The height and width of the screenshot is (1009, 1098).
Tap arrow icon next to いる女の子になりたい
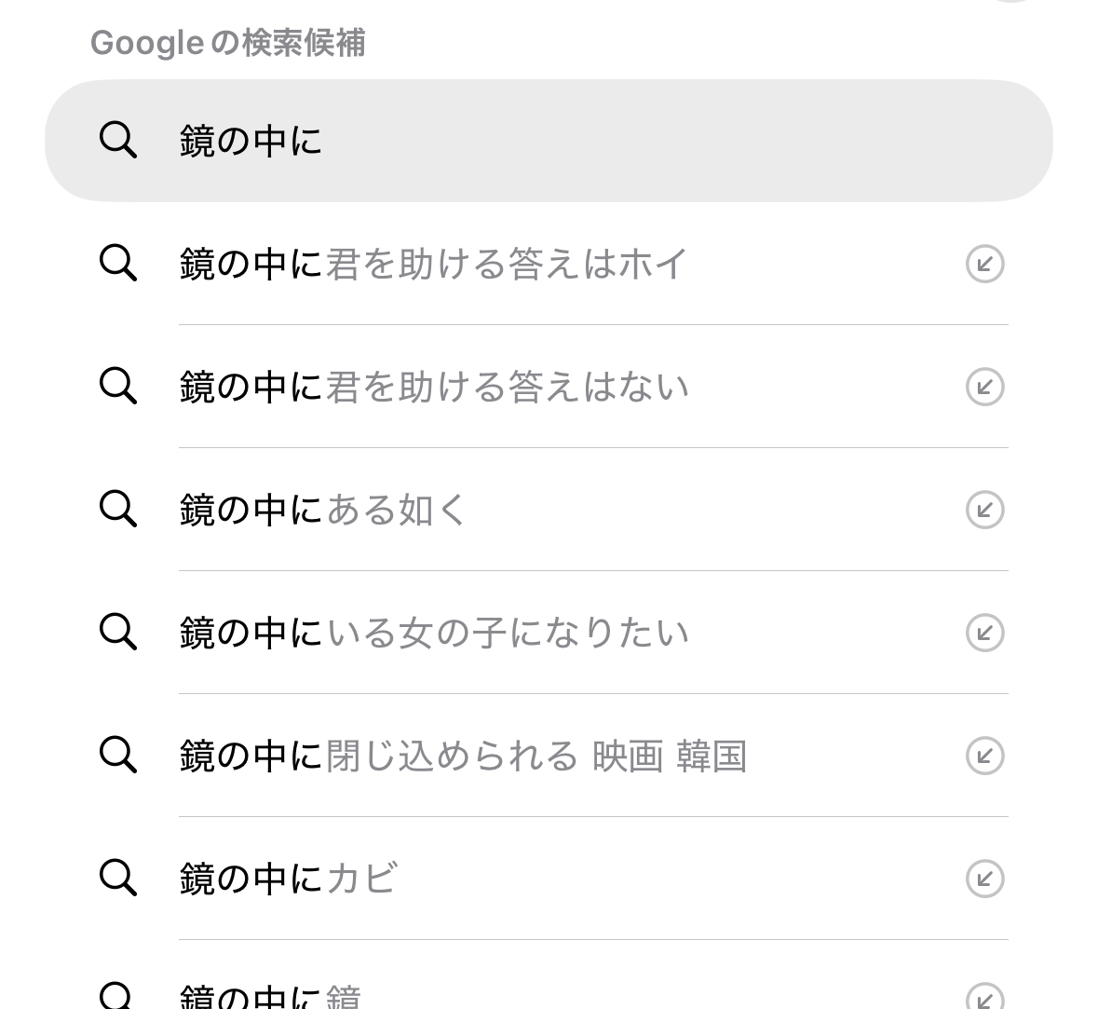pos(984,633)
